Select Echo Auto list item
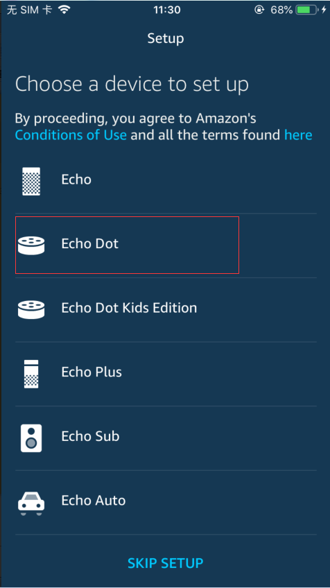 (166, 503)
